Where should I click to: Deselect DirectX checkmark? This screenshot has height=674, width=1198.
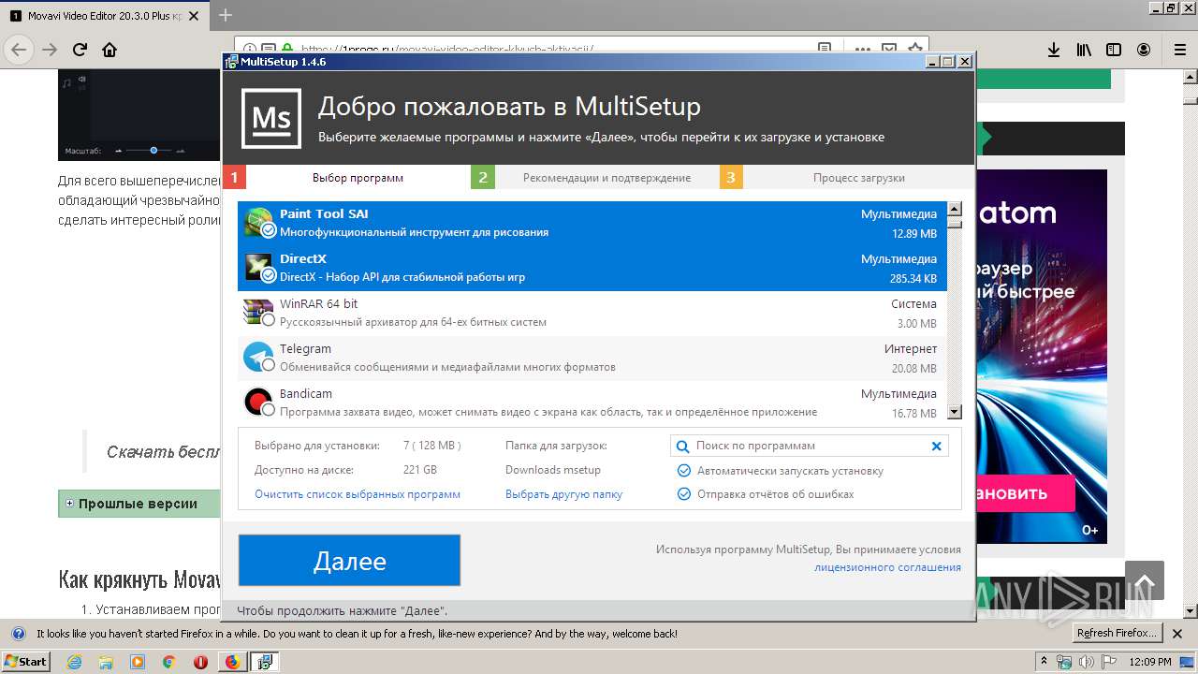pos(269,275)
